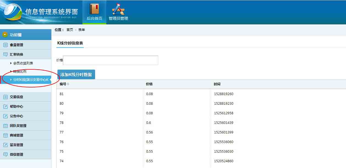Switch to the K线分时信息表 tab
The width and height of the screenshot is (346, 168).
tap(70, 43)
